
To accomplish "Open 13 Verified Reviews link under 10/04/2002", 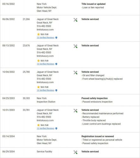I will [x=45, y=90].
